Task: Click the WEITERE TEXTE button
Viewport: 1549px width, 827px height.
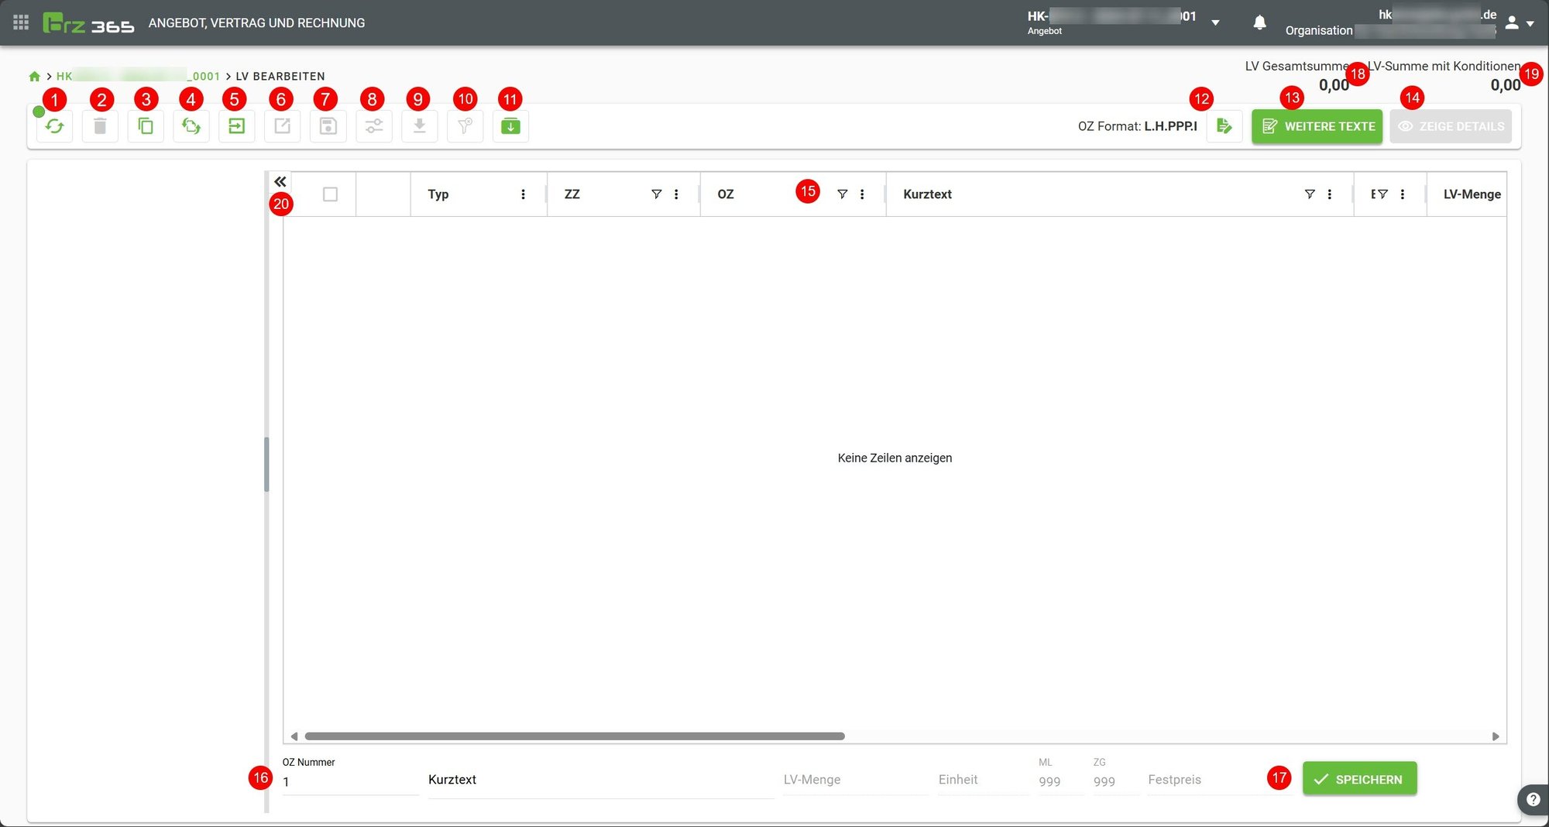Action: [x=1317, y=126]
